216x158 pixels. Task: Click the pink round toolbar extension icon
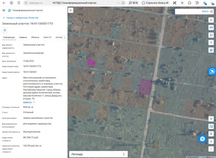point(182,3)
